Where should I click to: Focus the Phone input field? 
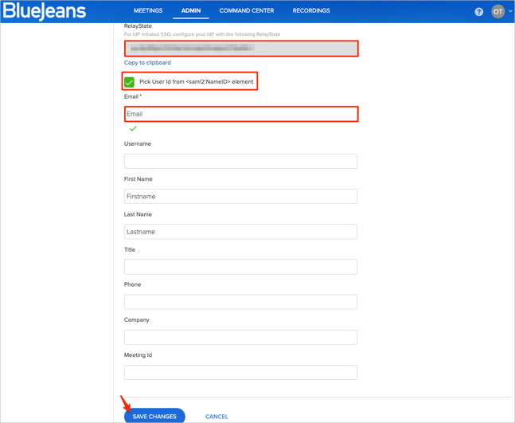tap(240, 302)
